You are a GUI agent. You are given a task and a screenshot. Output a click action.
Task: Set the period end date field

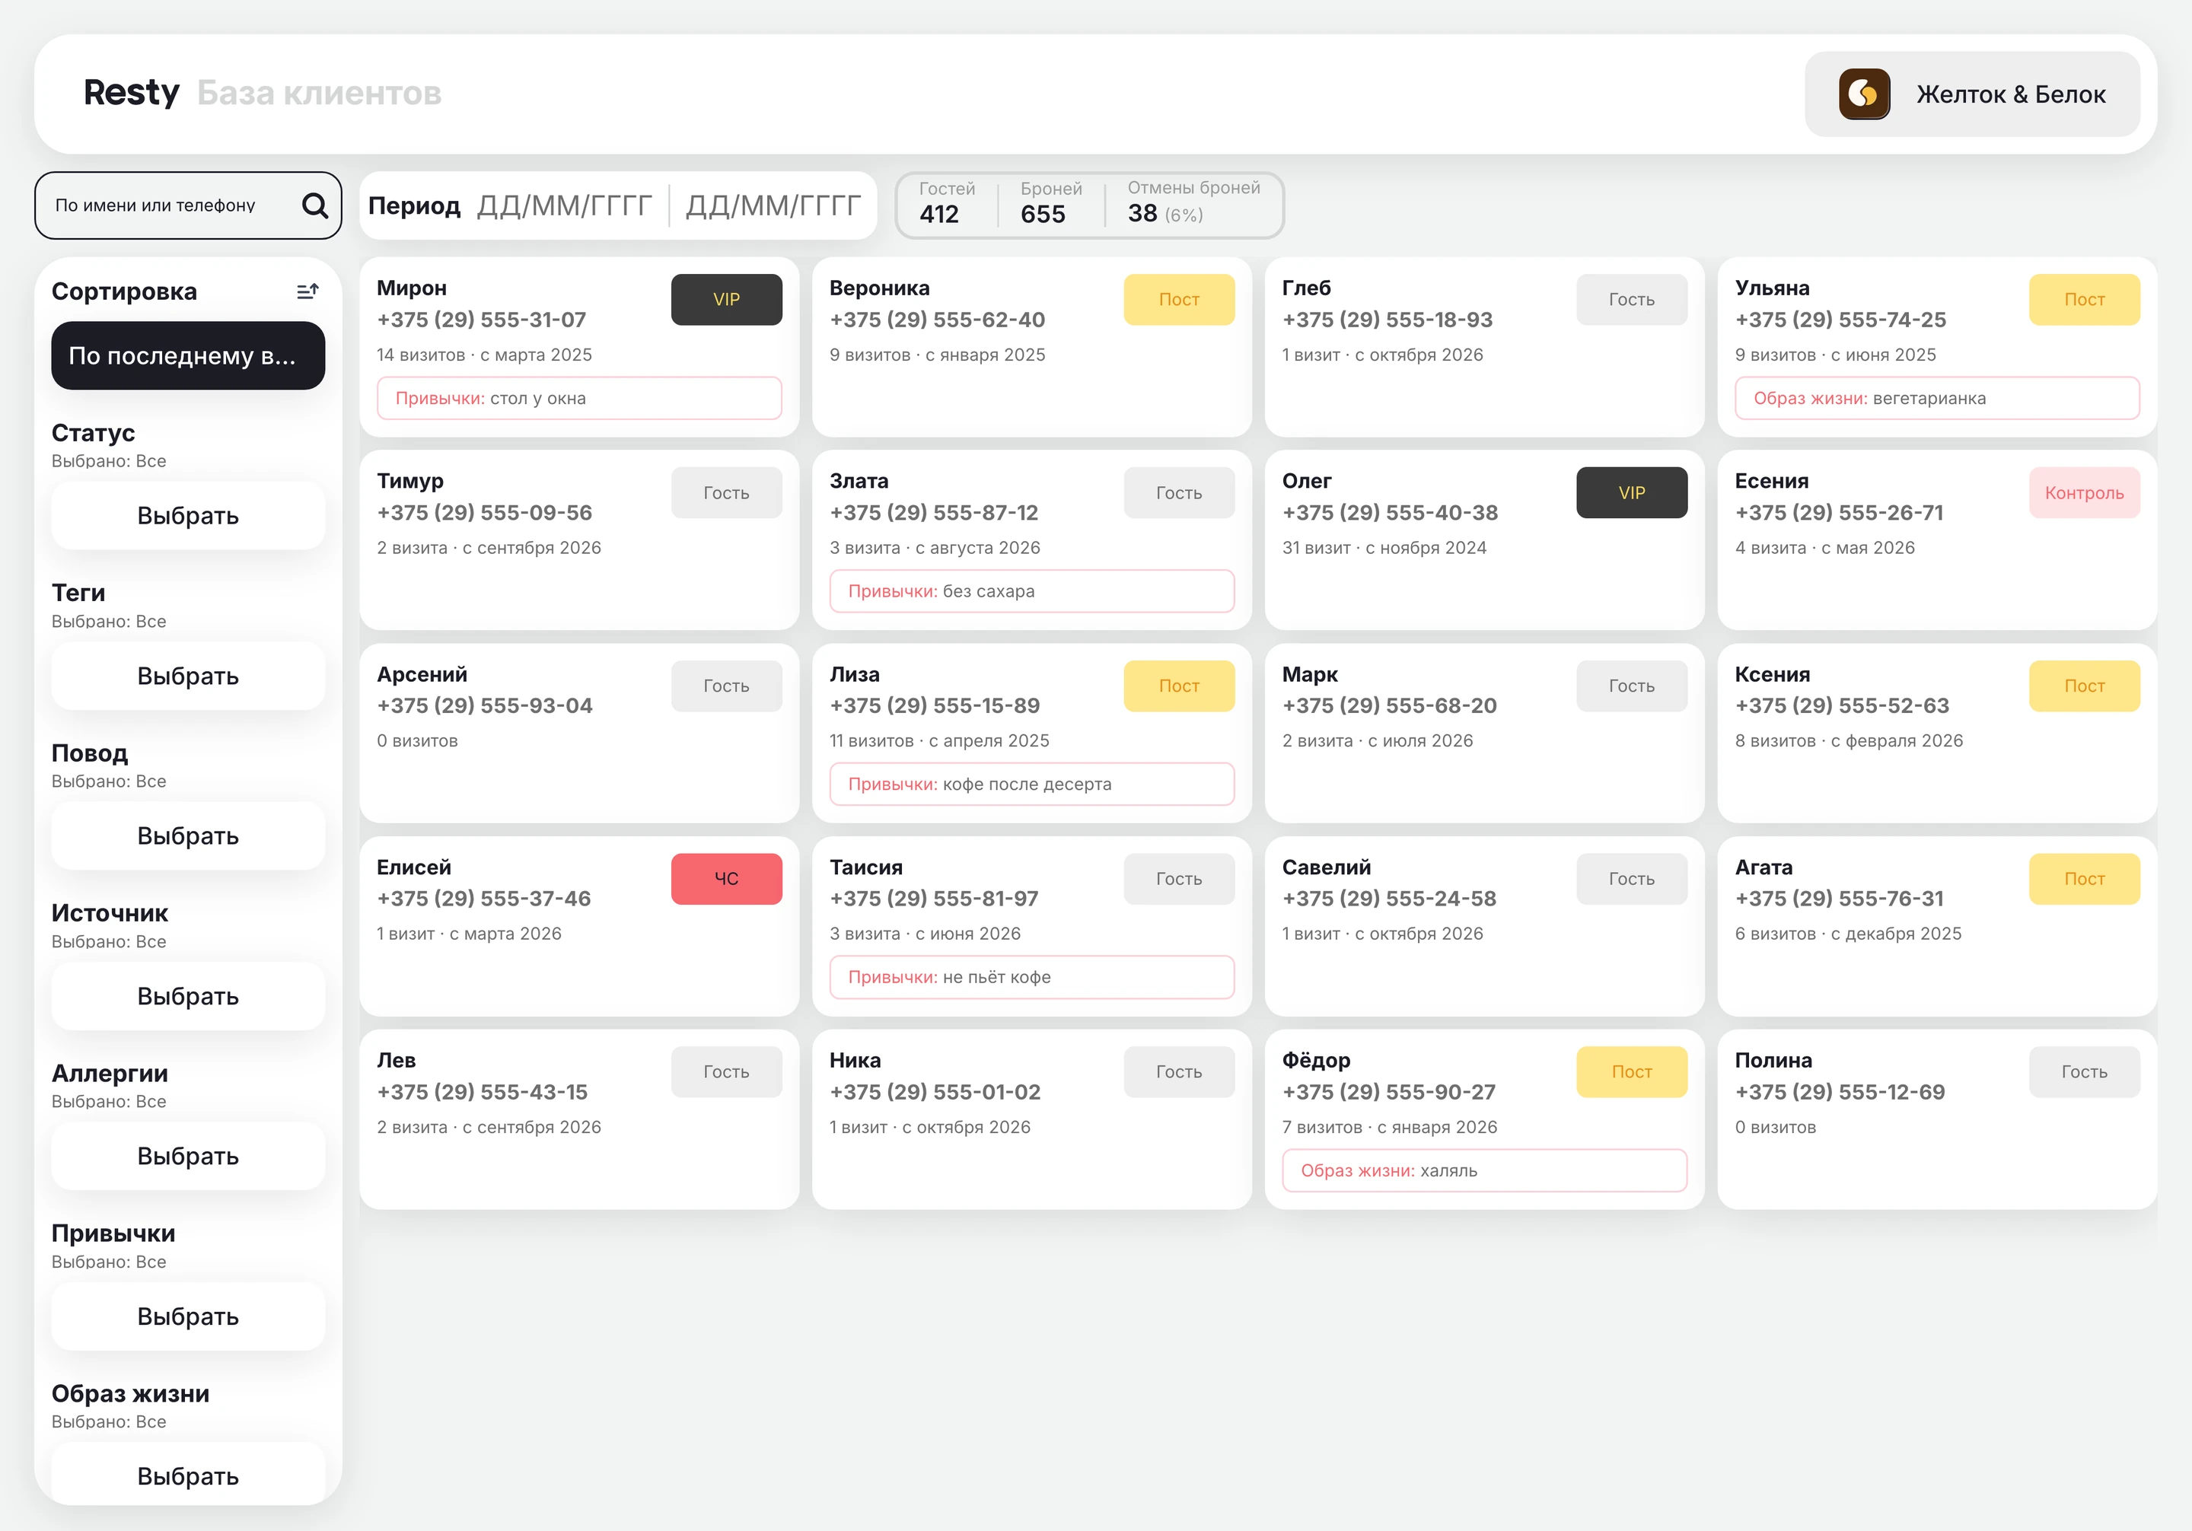point(773,205)
